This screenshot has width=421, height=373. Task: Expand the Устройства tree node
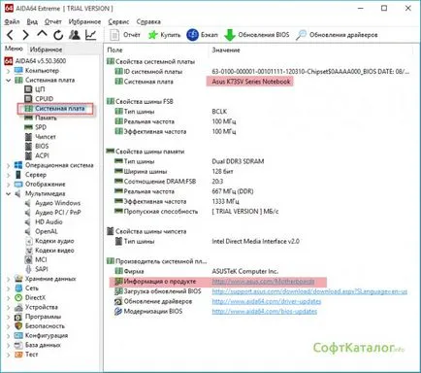pos(9,307)
